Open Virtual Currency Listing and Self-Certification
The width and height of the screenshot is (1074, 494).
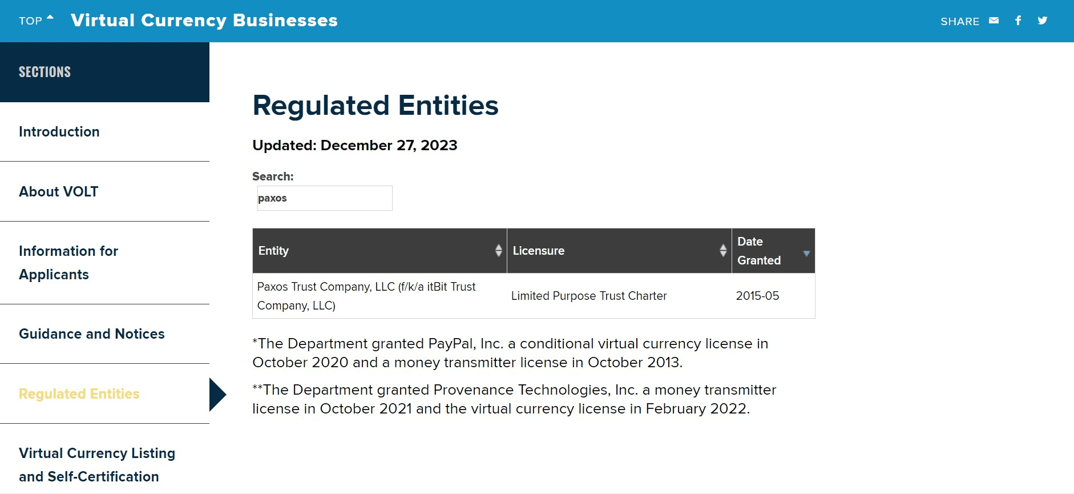97,464
